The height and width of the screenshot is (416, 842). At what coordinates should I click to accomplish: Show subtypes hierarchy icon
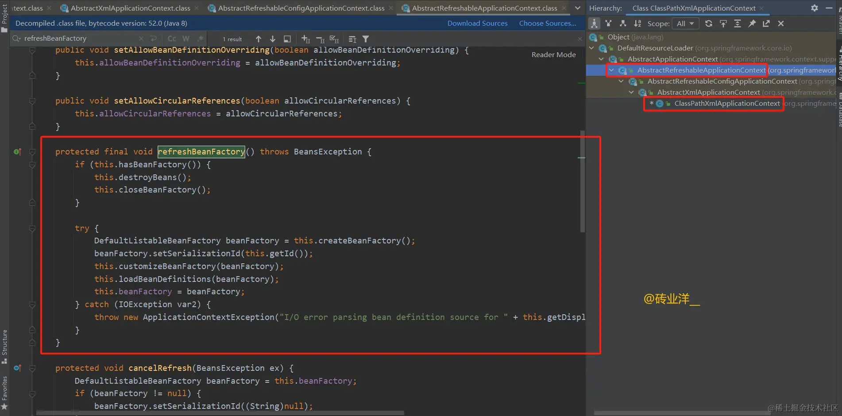point(623,23)
